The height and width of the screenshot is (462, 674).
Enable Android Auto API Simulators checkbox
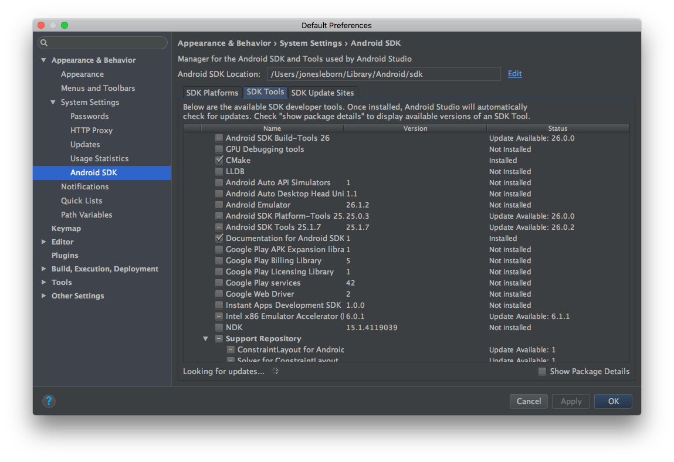coord(219,183)
